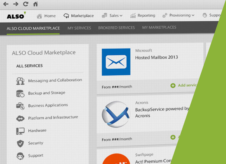Click the Acronis vendor label
Screen dimensions: 226x164
(x=142, y=103)
